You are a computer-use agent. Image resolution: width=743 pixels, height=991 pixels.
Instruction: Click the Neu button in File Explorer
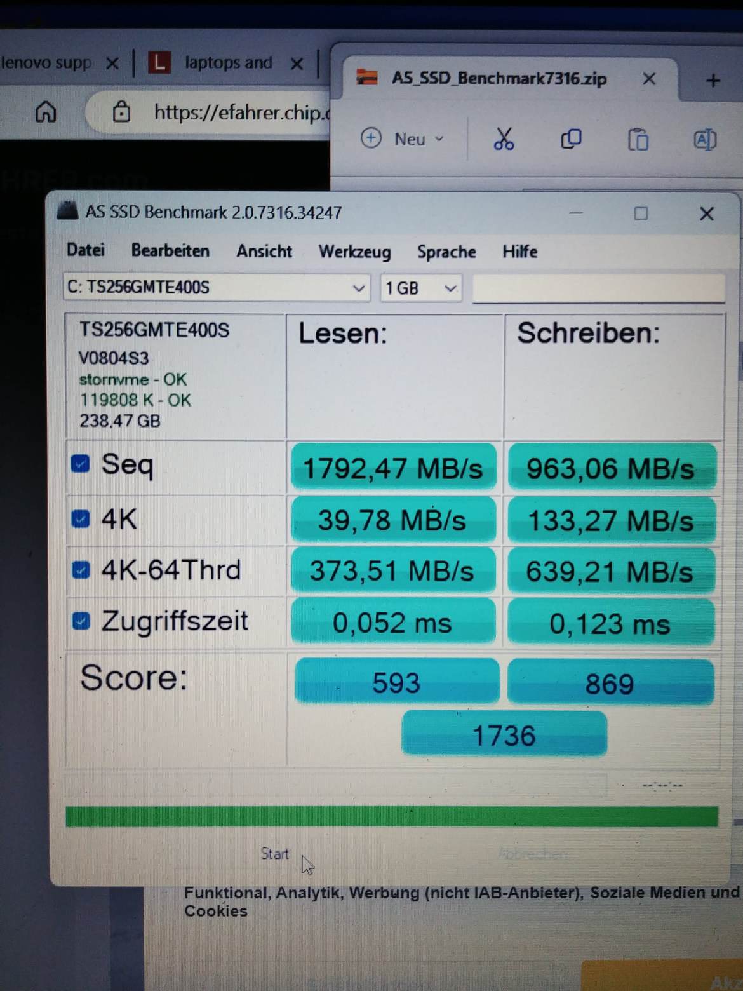coord(402,138)
